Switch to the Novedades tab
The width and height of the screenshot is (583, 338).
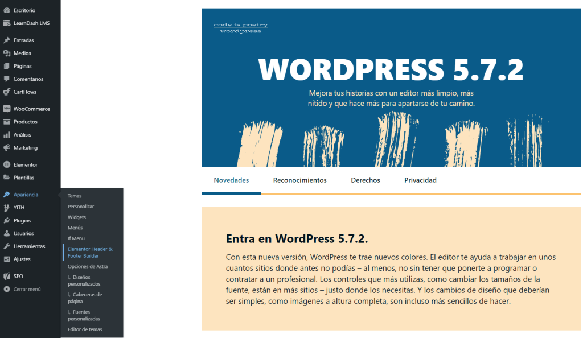(x=231, y=180)
